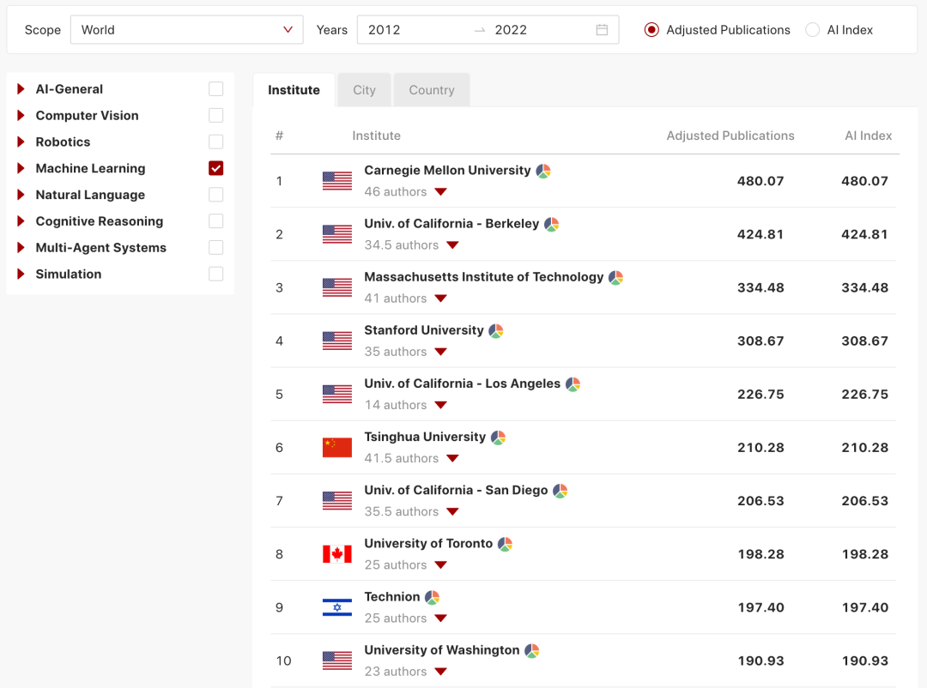Open the Technion pie chart icon
Screen dimensions: 927x688
pos(433,597)
